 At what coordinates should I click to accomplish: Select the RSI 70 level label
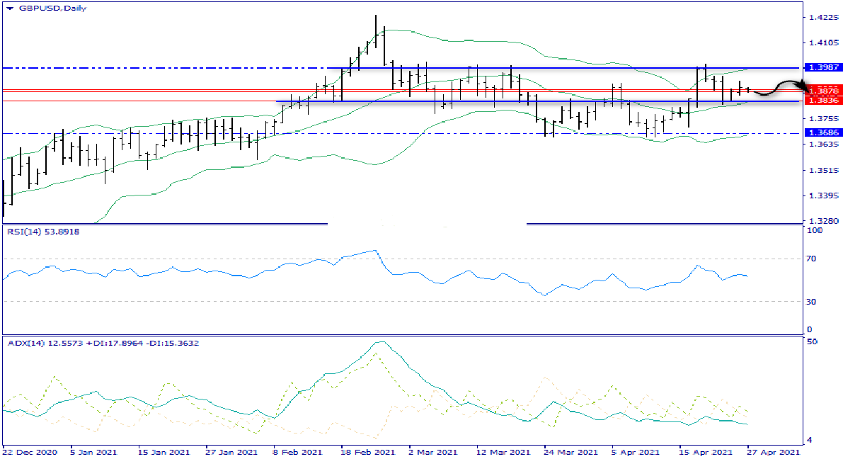(813, 259)
